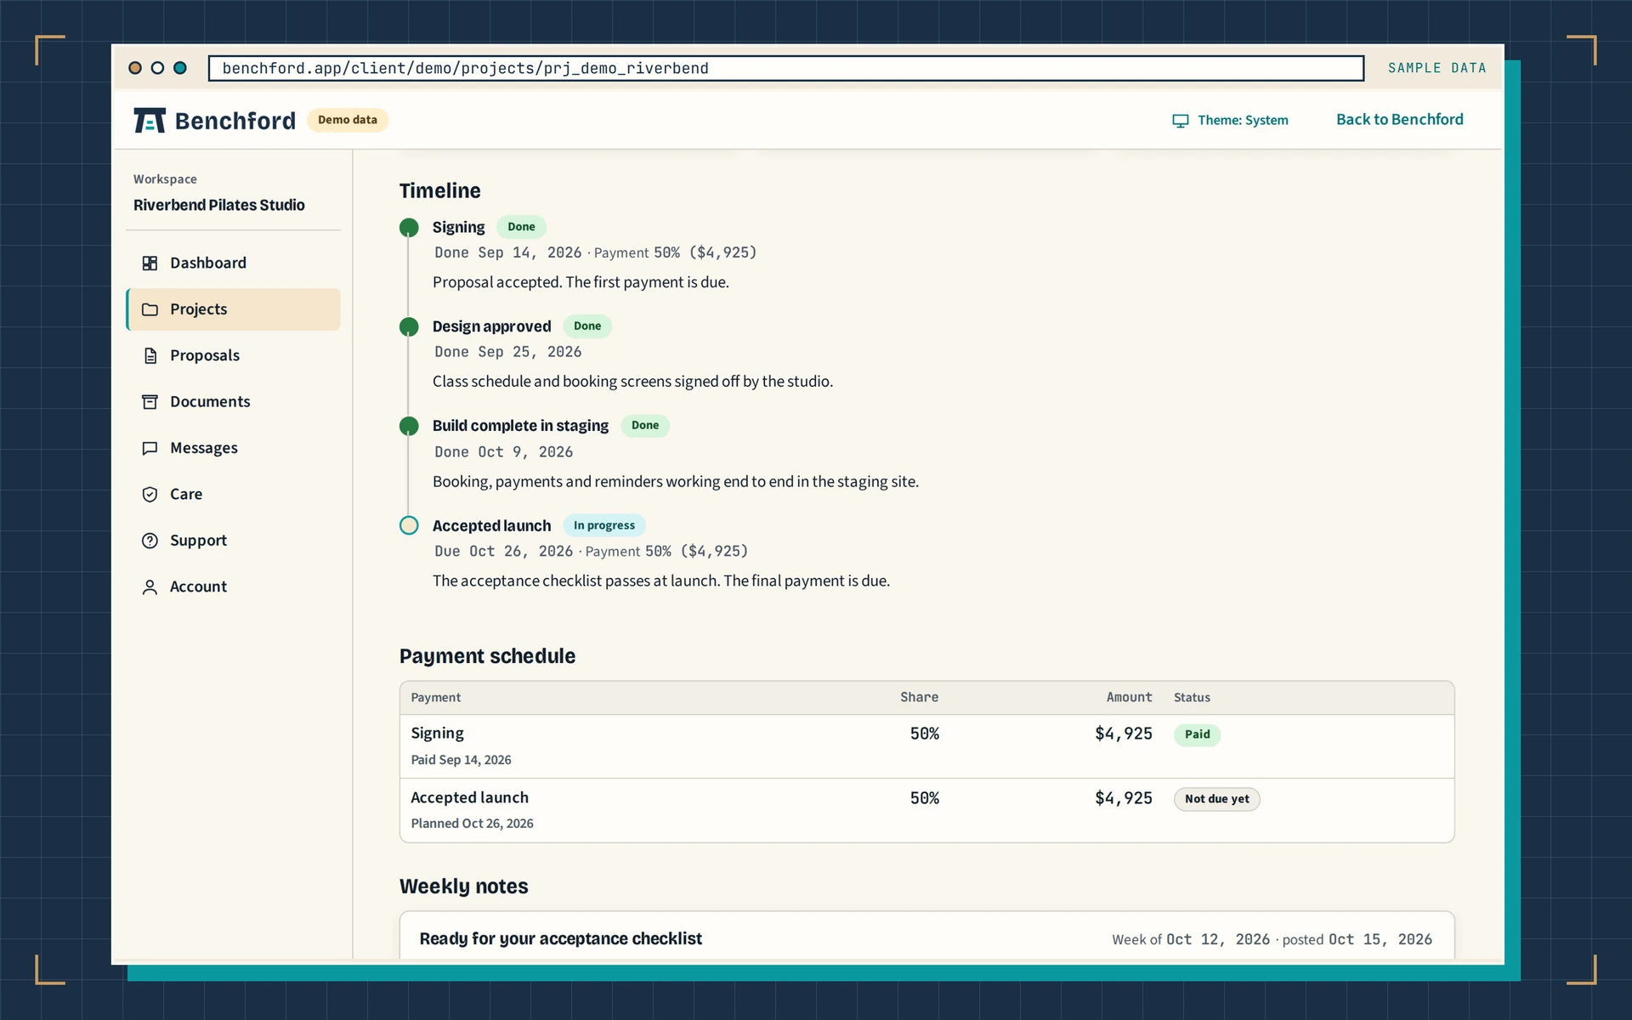Click the Weekly notes heading
Image resolution: width=1632 pixels, height=1020 pixels.
pos(463,887)
